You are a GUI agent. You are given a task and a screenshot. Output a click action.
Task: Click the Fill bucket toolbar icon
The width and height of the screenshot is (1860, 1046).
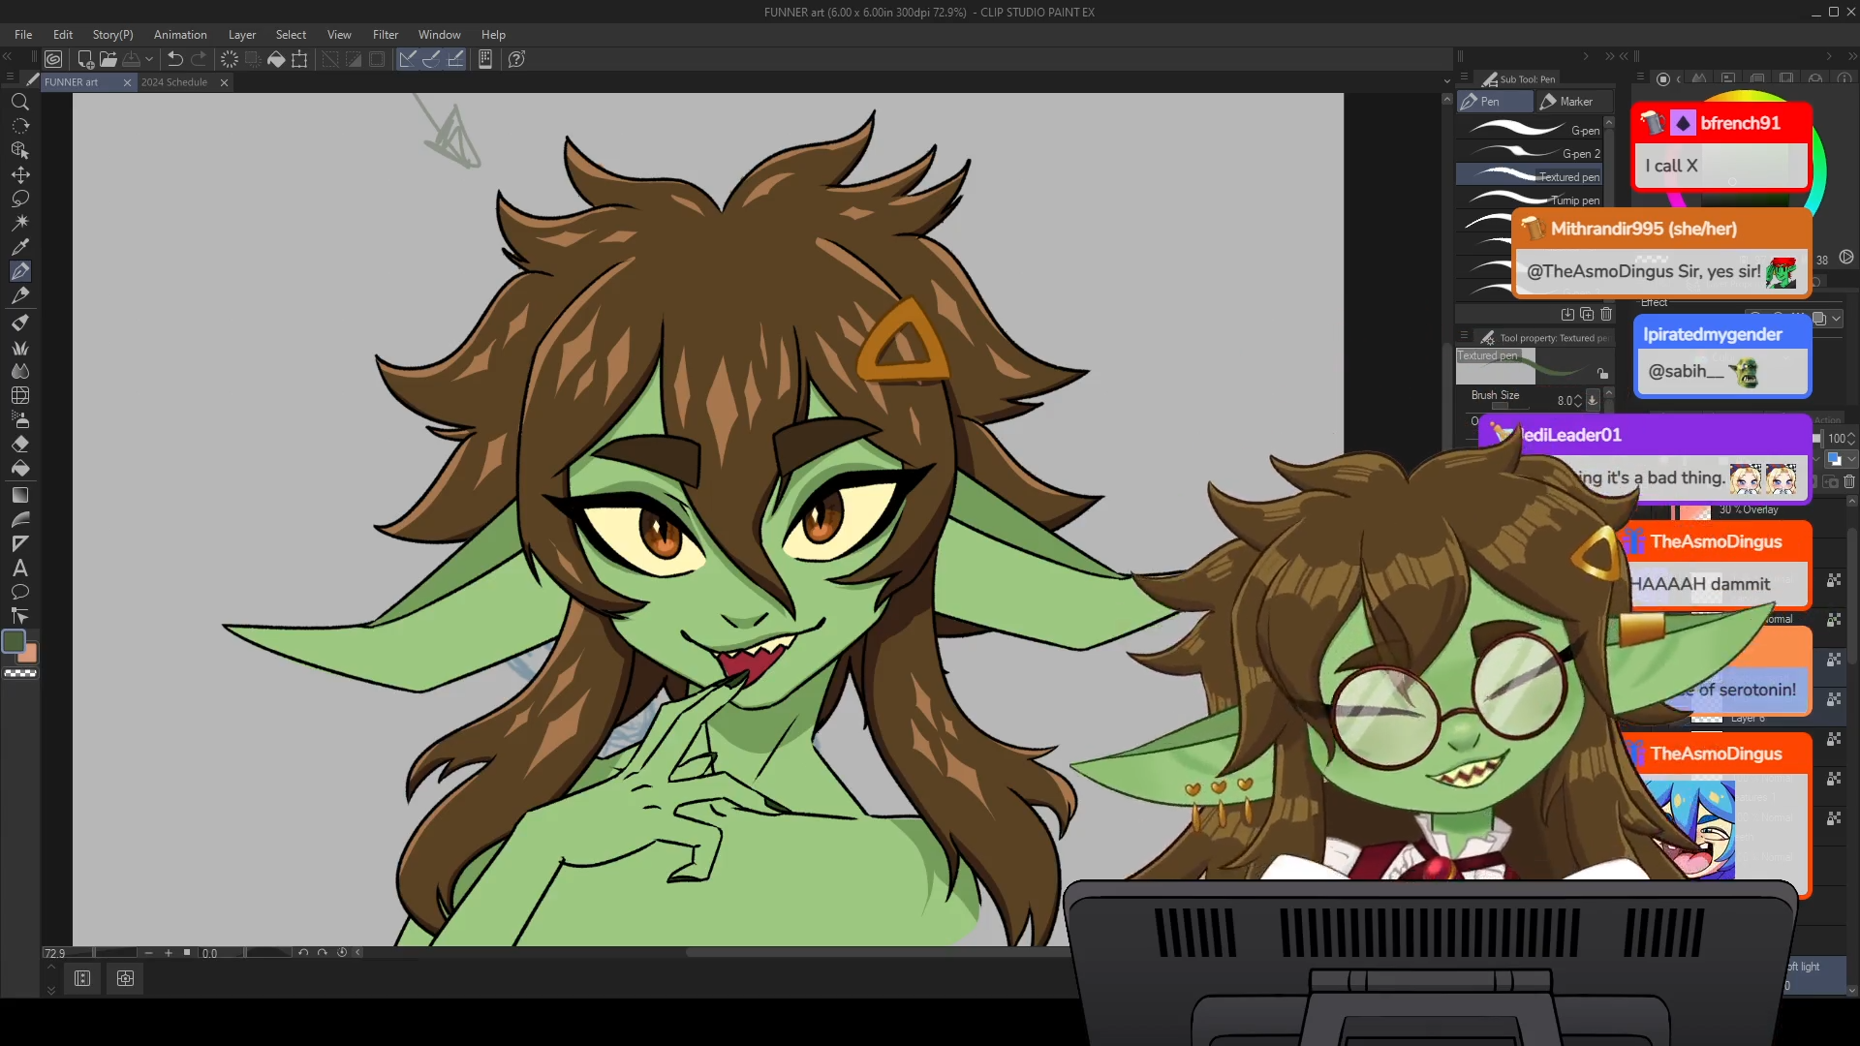pos(276,59)
